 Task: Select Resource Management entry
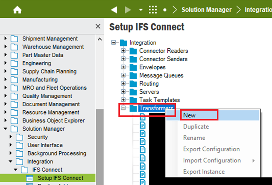coord(51,112)
